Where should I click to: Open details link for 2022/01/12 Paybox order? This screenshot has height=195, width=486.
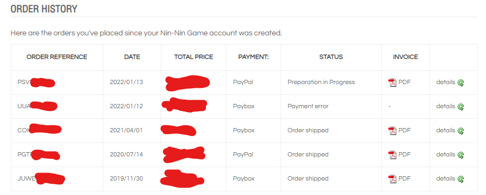(x=446, y=106)
